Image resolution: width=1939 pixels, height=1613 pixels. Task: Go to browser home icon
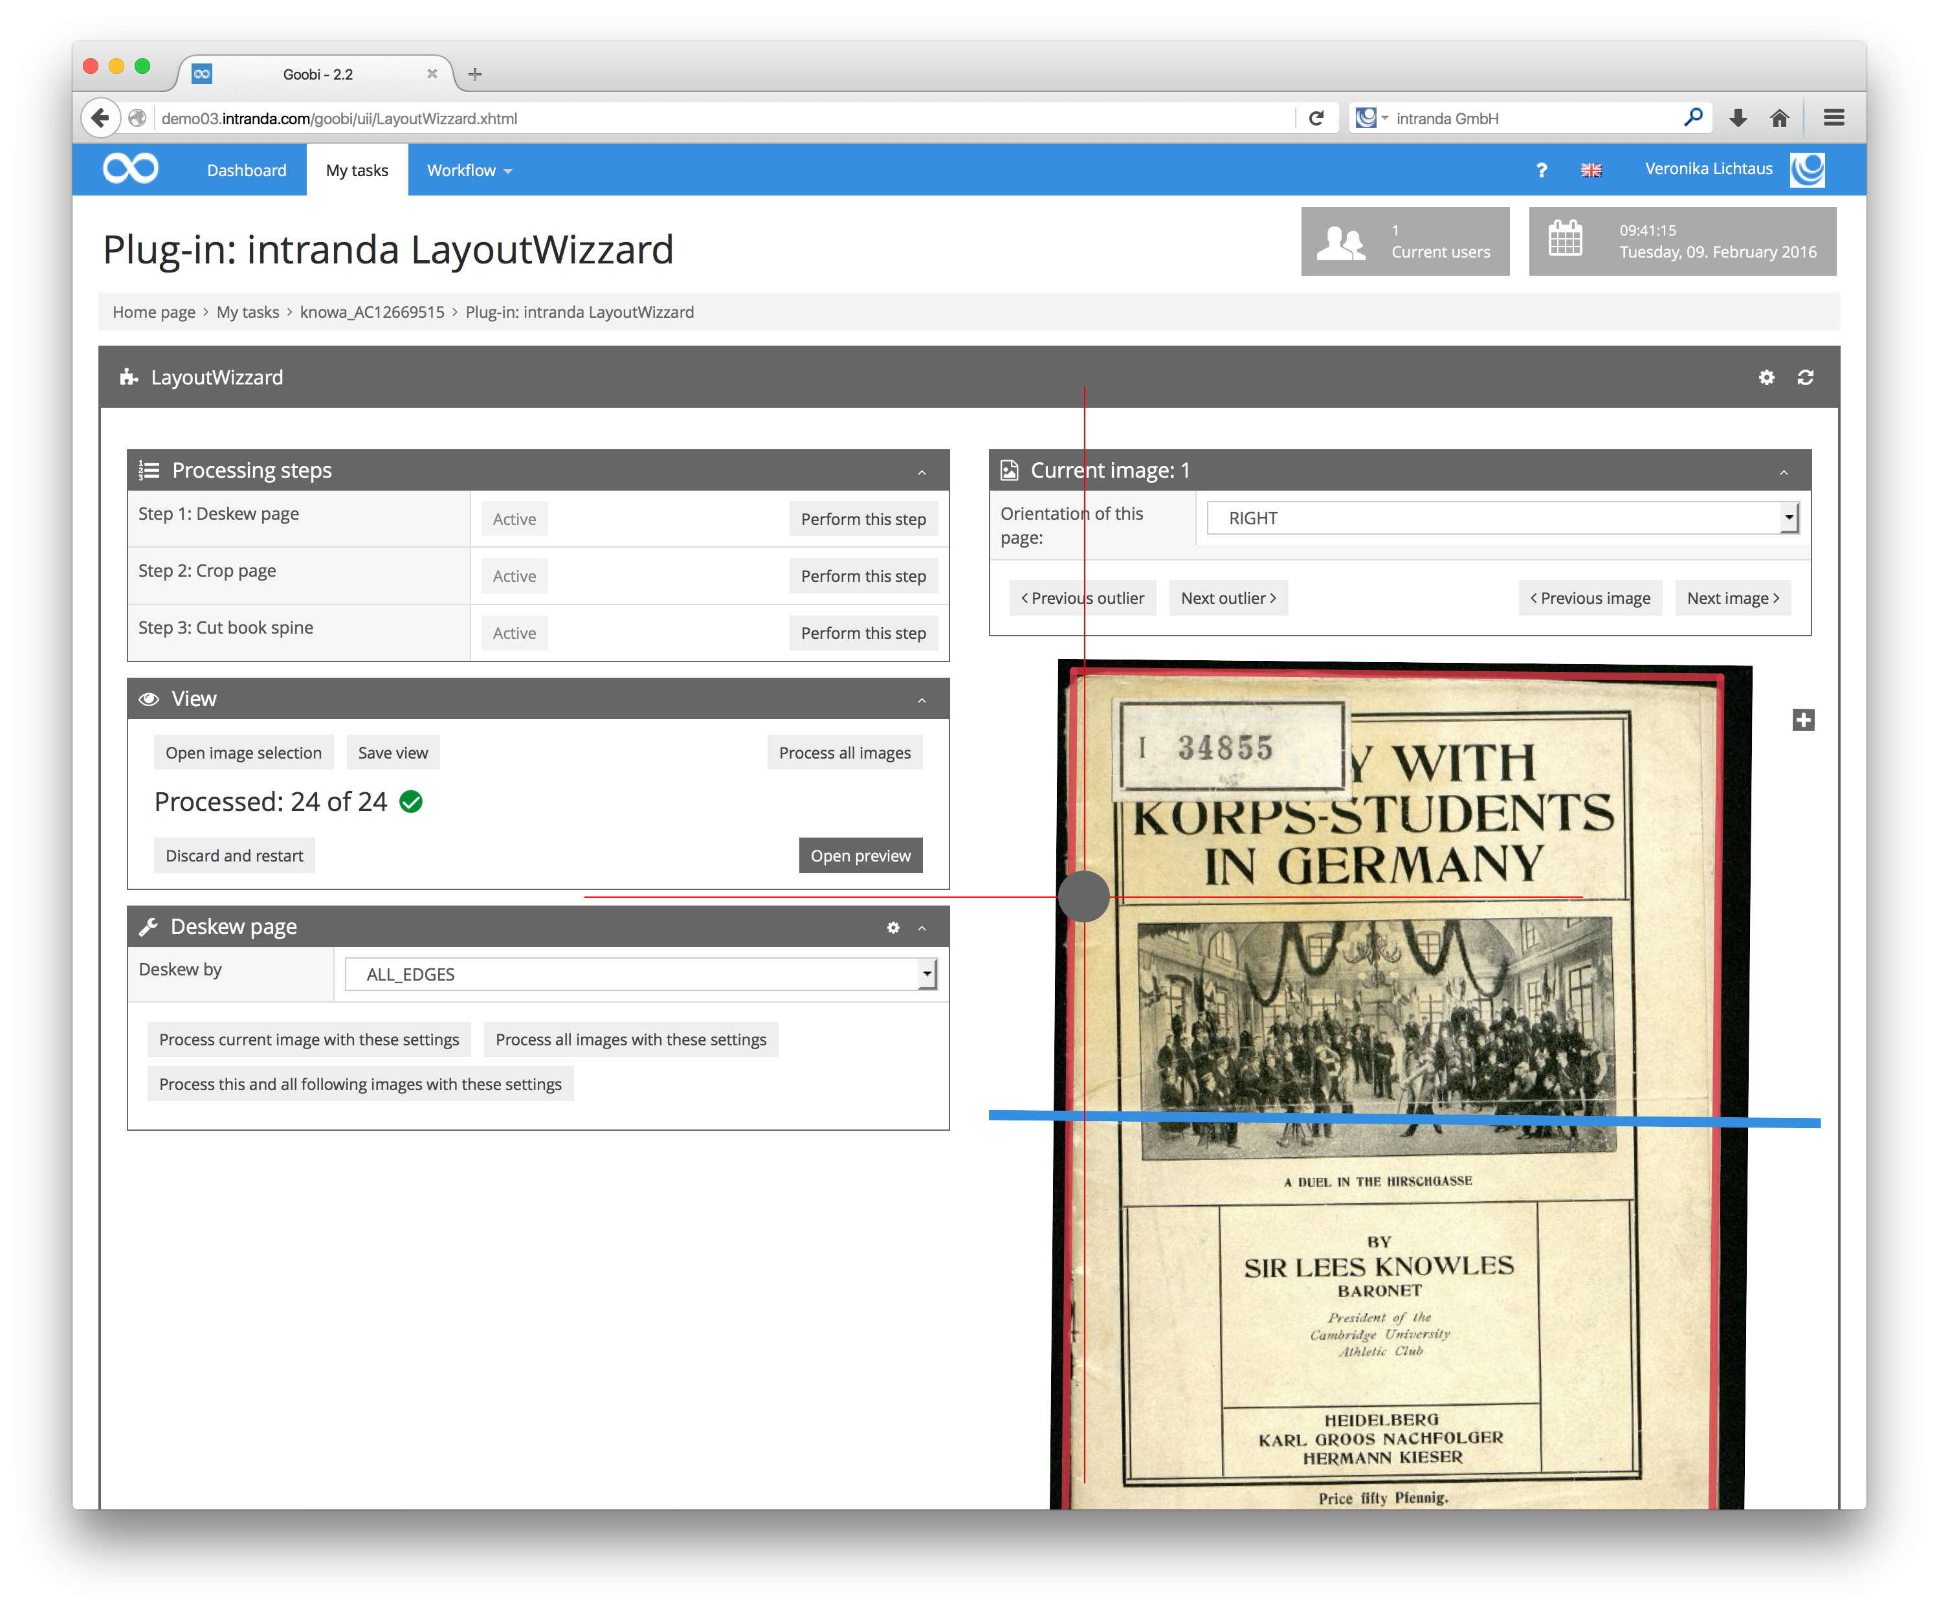1779,118
